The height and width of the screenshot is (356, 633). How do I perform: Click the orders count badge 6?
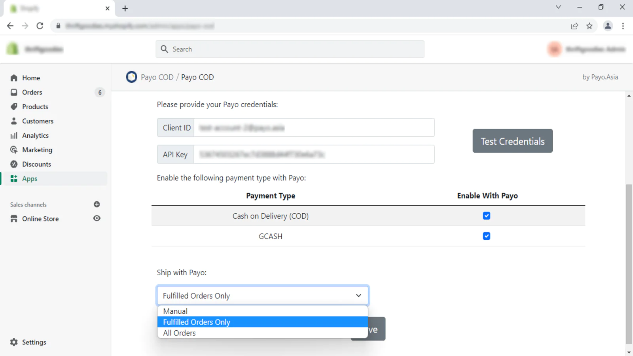click(100, 92)
